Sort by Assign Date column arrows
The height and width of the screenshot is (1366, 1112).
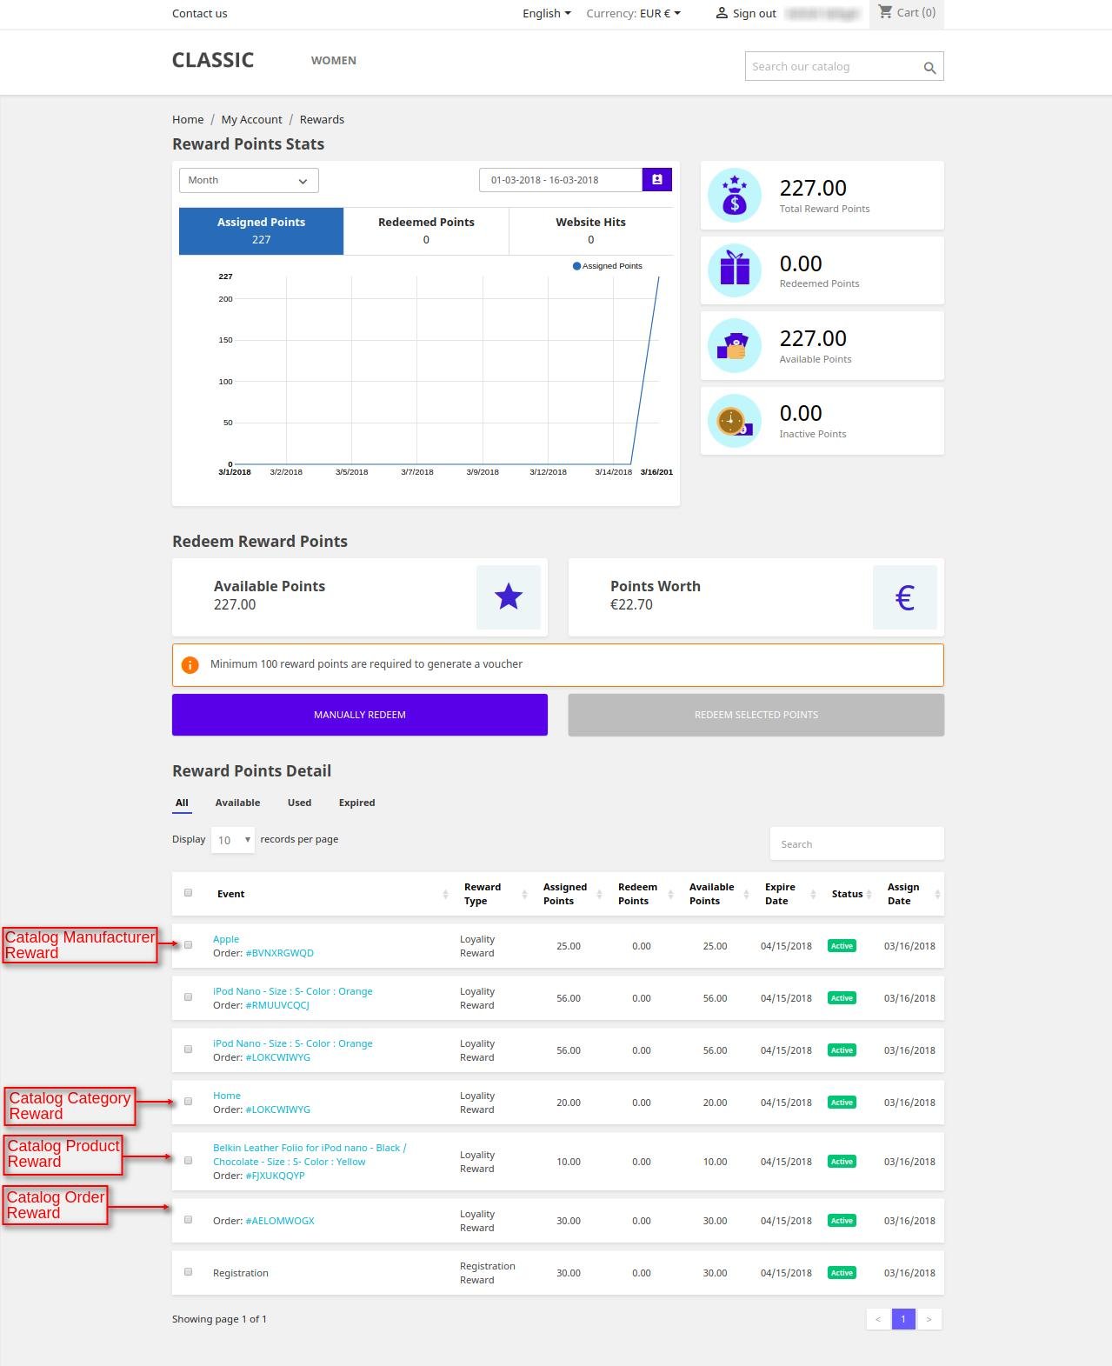(936, 895)
